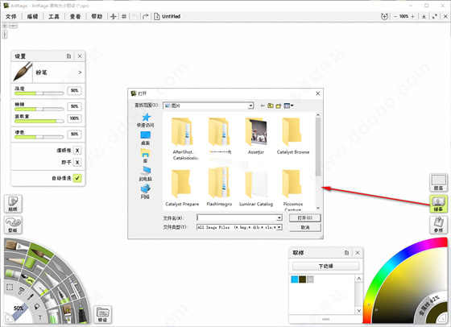The width and height of the screenshot is (451, 327).
Task: Click the redo arrow in the menu bar
Action: 145,16
